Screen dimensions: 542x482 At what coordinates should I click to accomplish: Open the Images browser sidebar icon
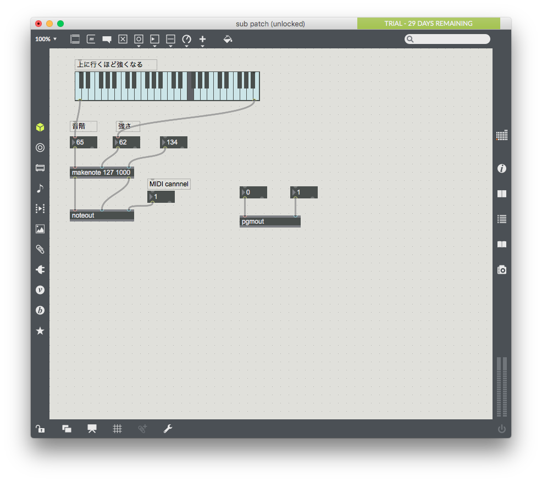[x=40, y=229]
